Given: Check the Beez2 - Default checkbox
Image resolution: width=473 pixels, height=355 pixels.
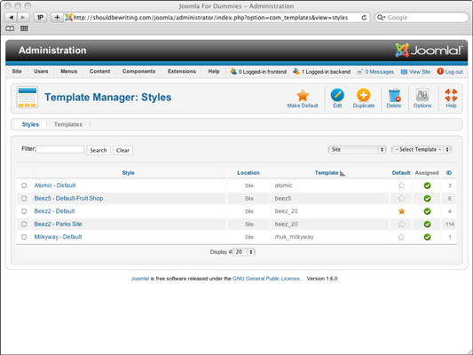Looking at the screenshot, I should (x=24, y=211).
